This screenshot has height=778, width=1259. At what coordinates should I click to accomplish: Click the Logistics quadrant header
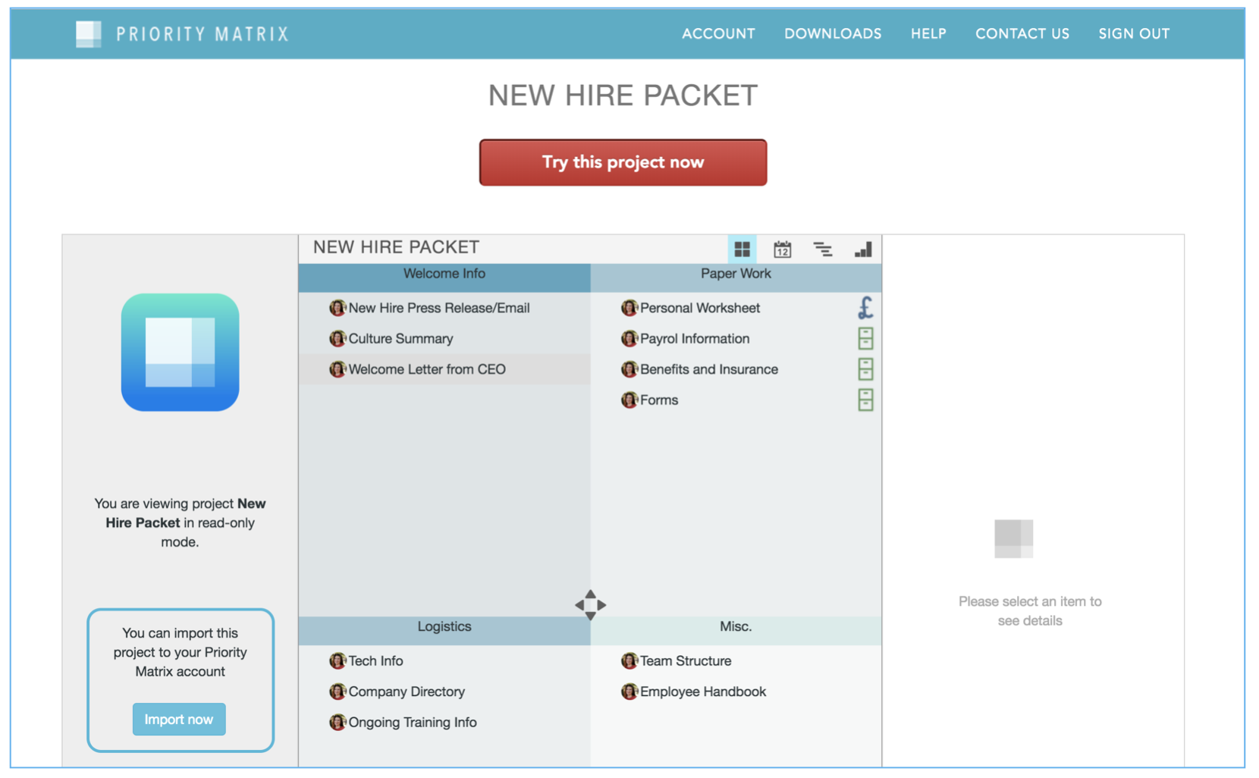coord(444,627)
